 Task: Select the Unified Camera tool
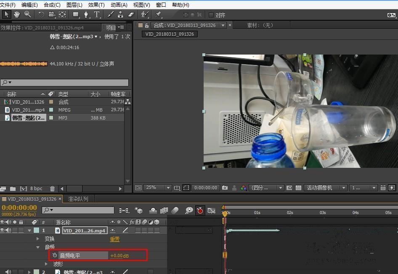pos(52,15)
